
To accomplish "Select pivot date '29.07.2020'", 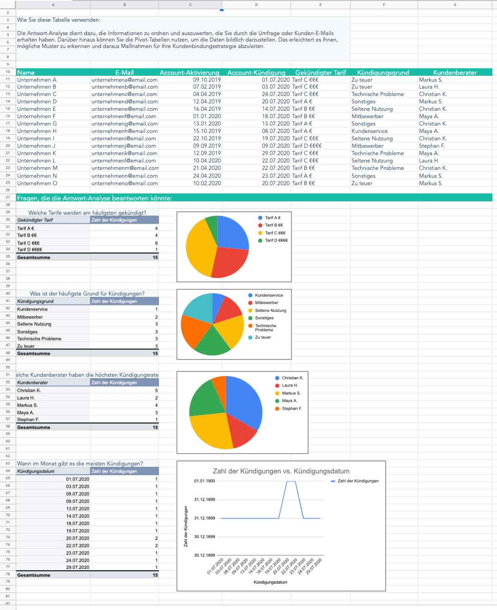I will (53, 568).
